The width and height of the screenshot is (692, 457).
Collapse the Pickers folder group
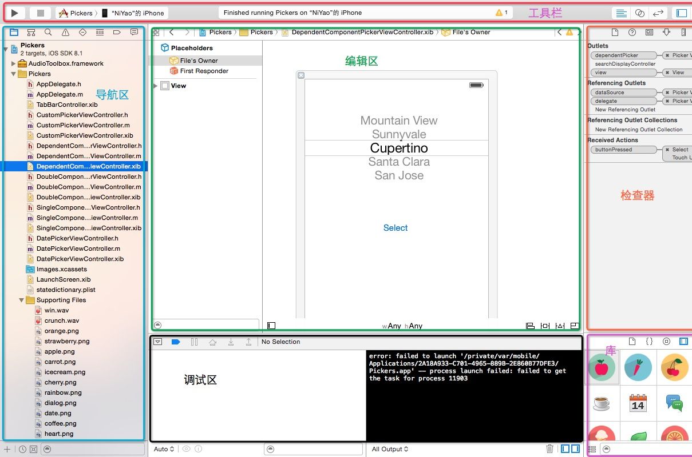click(14, 74)
